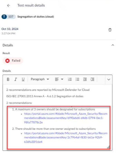The width and height of the screenshot is (116, 153).
Task: Decrease indent in editor
Action: pos(85,79)
